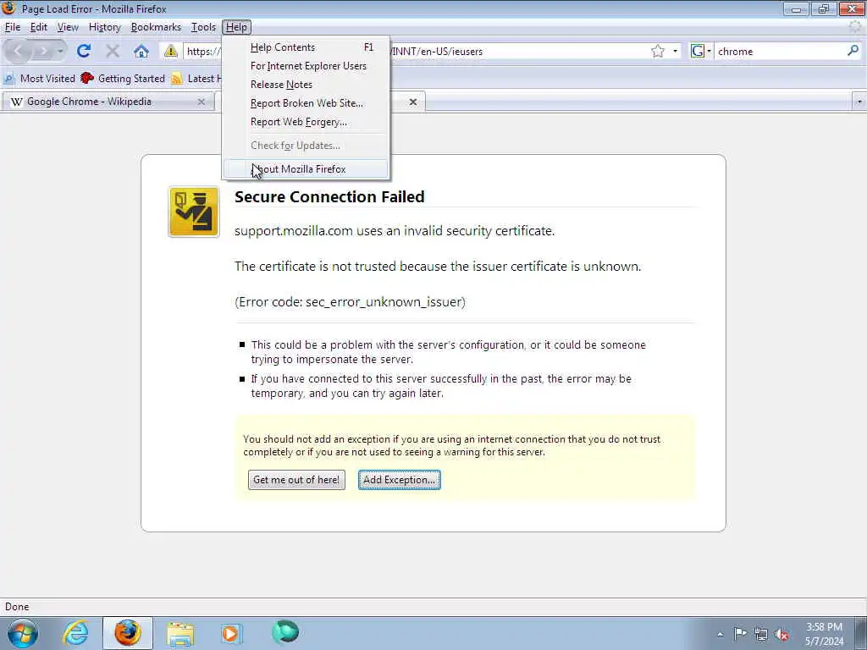Click the network tray icon

(761, 634)
